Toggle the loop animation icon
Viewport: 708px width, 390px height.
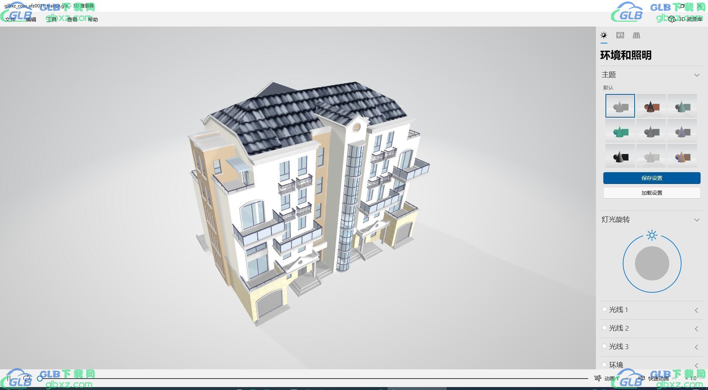pos(27,378)
